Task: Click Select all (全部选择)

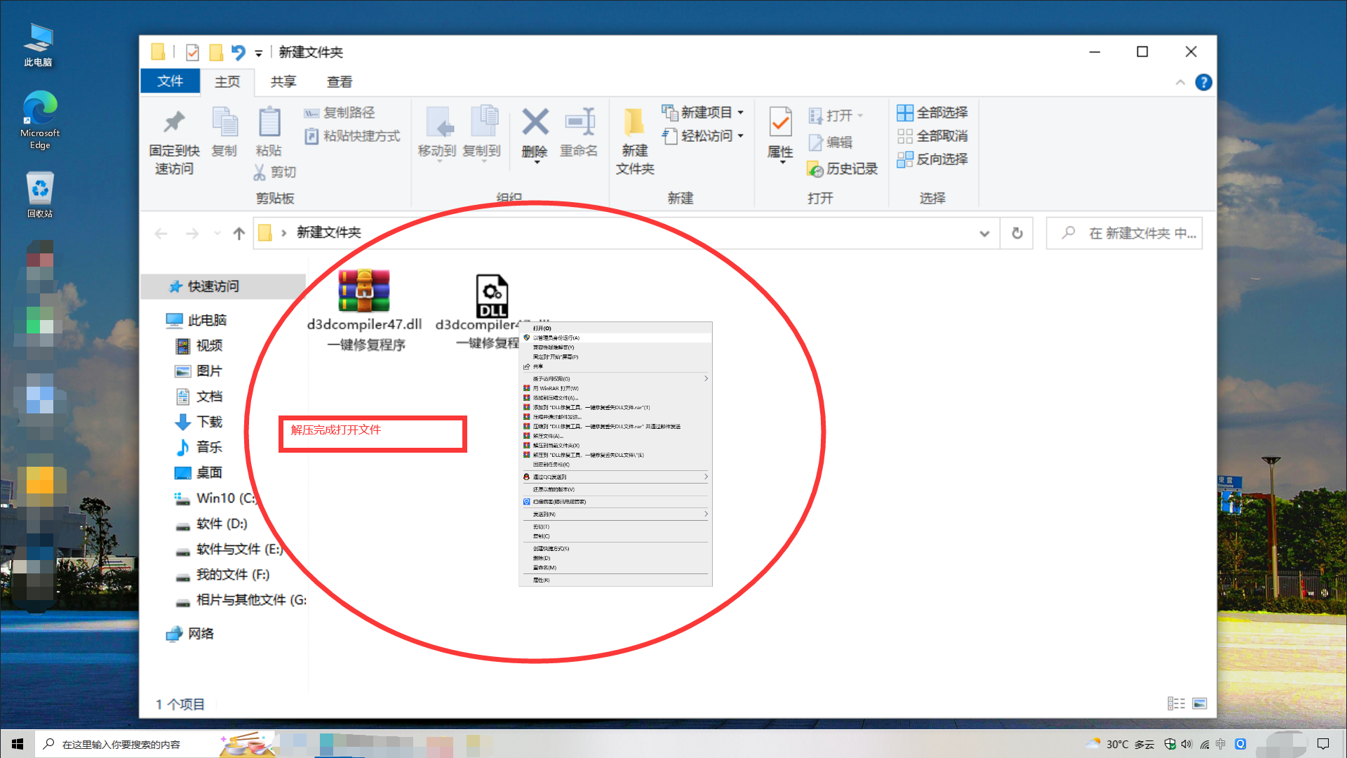Action: click(932, 112)
